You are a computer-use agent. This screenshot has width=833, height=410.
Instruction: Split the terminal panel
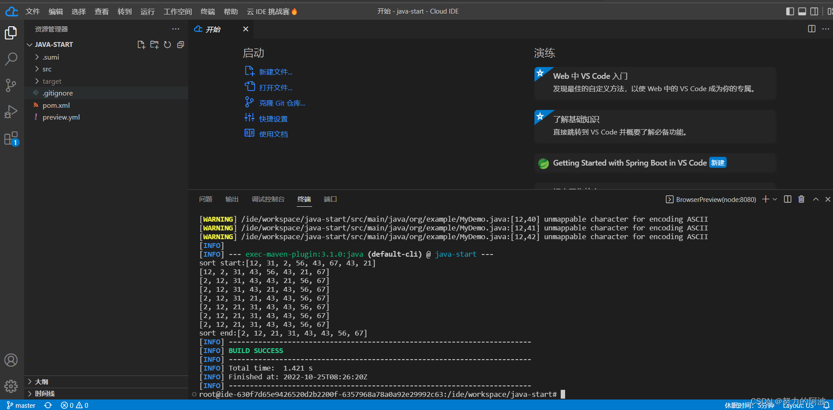[x=787, y=199]
